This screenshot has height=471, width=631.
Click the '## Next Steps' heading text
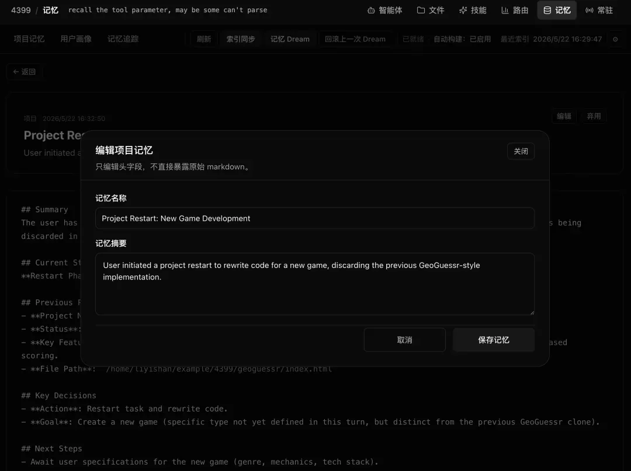point(51,448)
